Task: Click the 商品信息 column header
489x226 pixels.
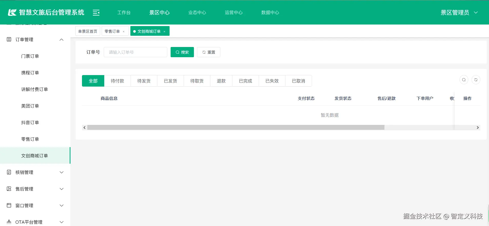Action: (x=109, y=98)
